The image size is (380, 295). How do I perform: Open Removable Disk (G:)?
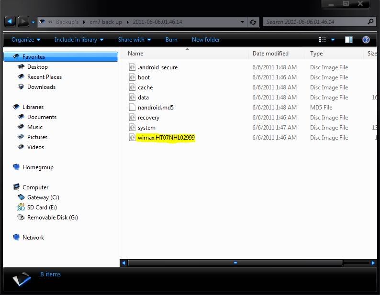(52, 218)
